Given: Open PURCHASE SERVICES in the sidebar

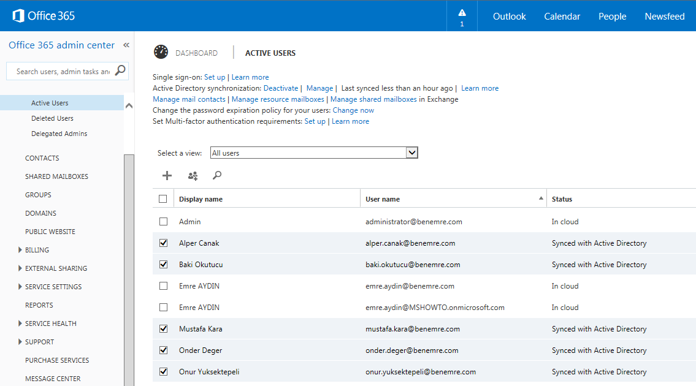Looking at the screenshot, I should click(57, 360).
